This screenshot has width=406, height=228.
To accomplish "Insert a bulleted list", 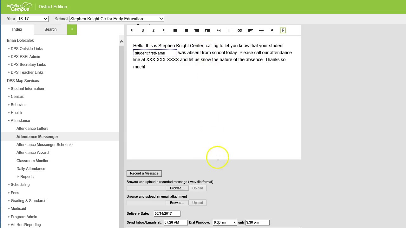I will (175, 30).
